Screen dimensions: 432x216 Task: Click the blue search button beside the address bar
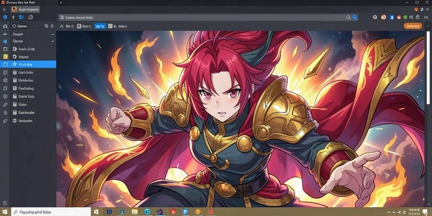(355, 17)
